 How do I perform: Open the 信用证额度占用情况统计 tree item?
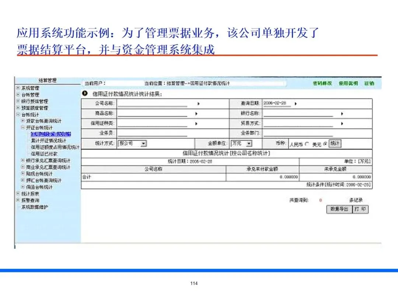55,147
